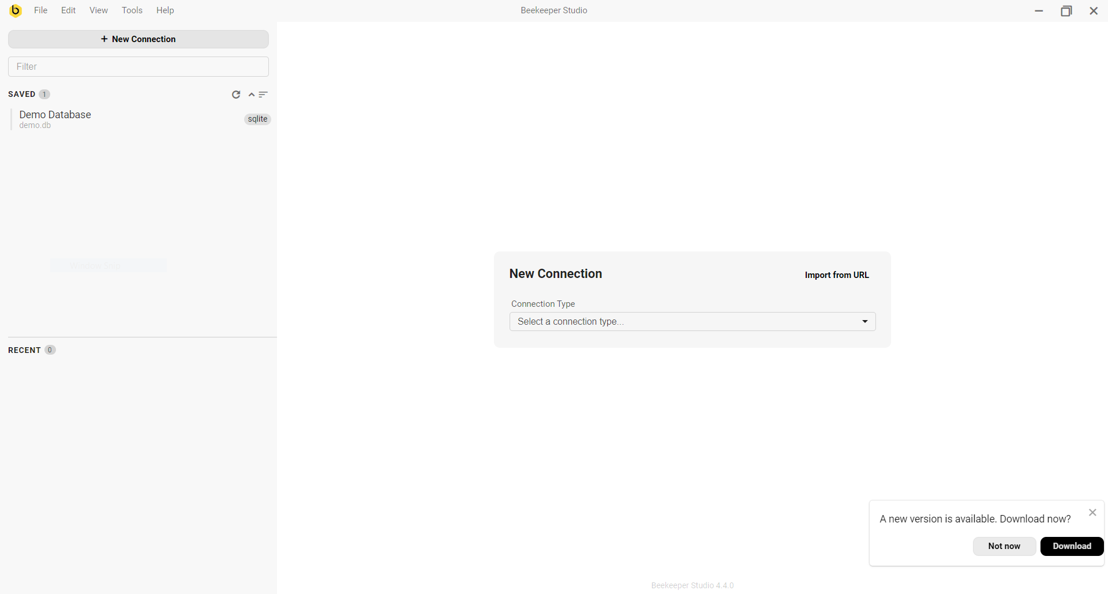1108x594 pixels.
Task: Open the sort options for saved connections
Action: pyautogui.click(x=263, y=95)
